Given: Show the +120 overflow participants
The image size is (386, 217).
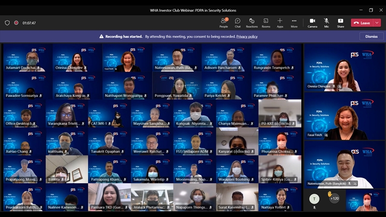Looking at the screenshot, I should point(334,198).
